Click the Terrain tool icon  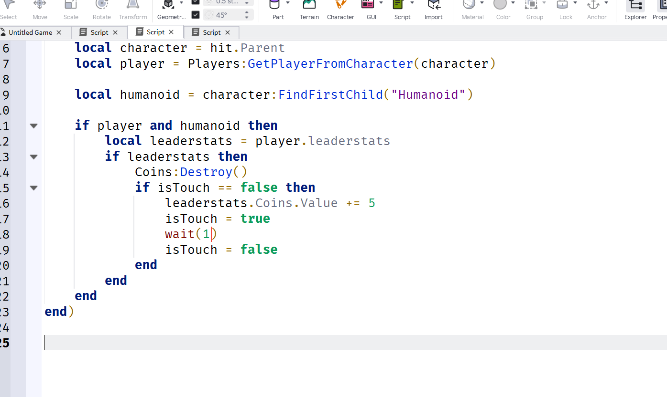point(309,6)
